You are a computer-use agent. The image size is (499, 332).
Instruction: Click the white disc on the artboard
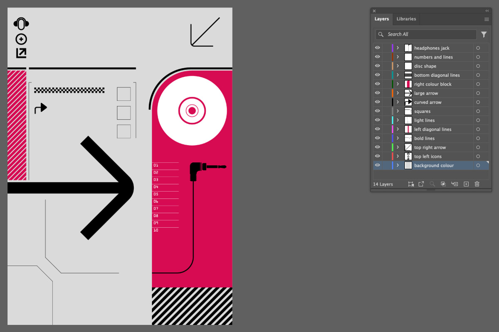point(192,111)
